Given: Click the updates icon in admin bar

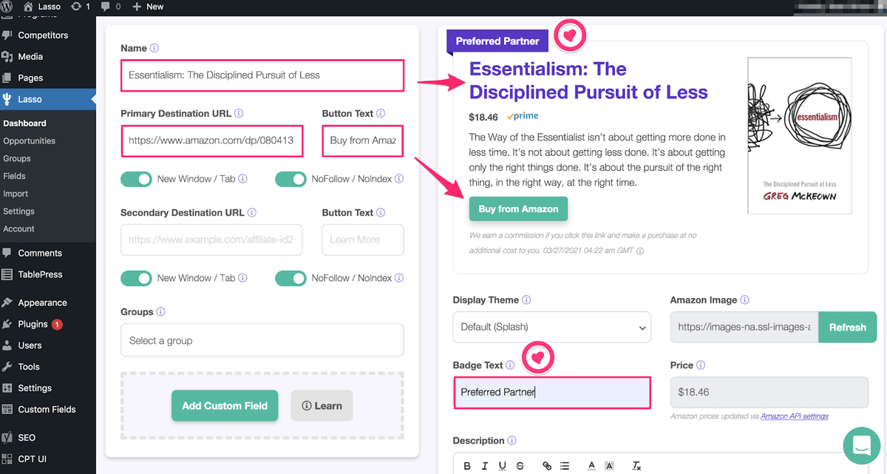Looking at the screenshot, I should pyautogui.click(x=79, y=7).
